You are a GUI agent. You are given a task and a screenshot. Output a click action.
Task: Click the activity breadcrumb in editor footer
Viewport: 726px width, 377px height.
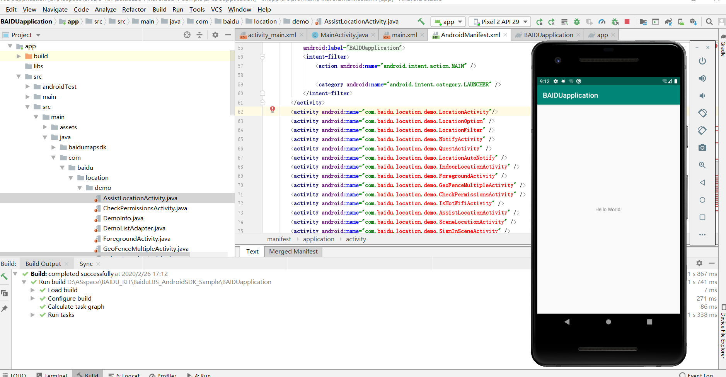point(356,239)
